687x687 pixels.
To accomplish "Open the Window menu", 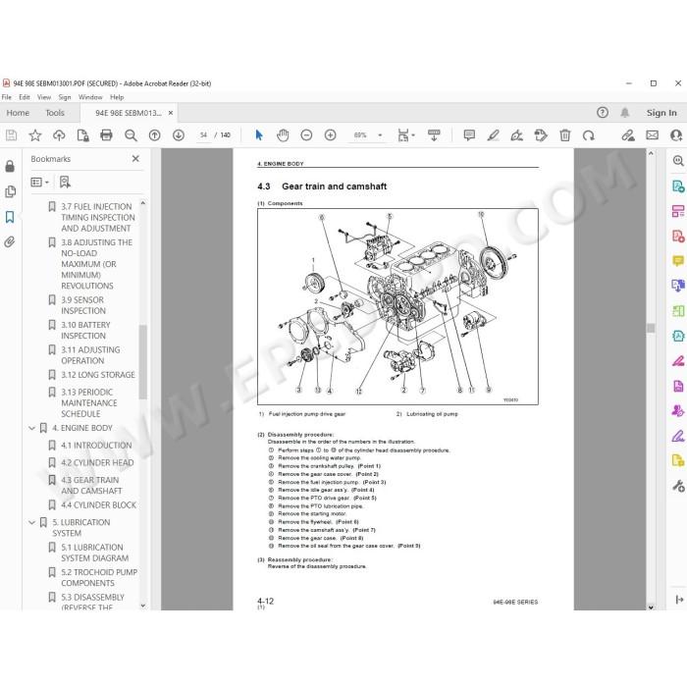I will tap(90, 97).
